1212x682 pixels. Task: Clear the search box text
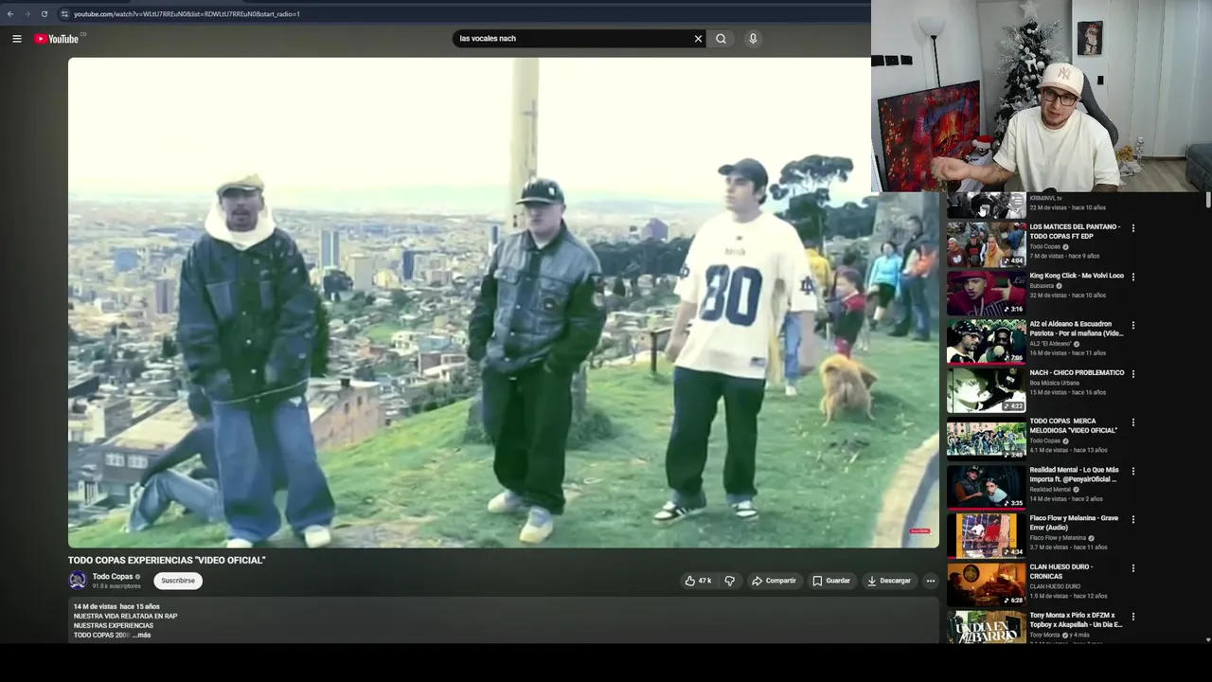pyautogui.click(x=698, y=39)
